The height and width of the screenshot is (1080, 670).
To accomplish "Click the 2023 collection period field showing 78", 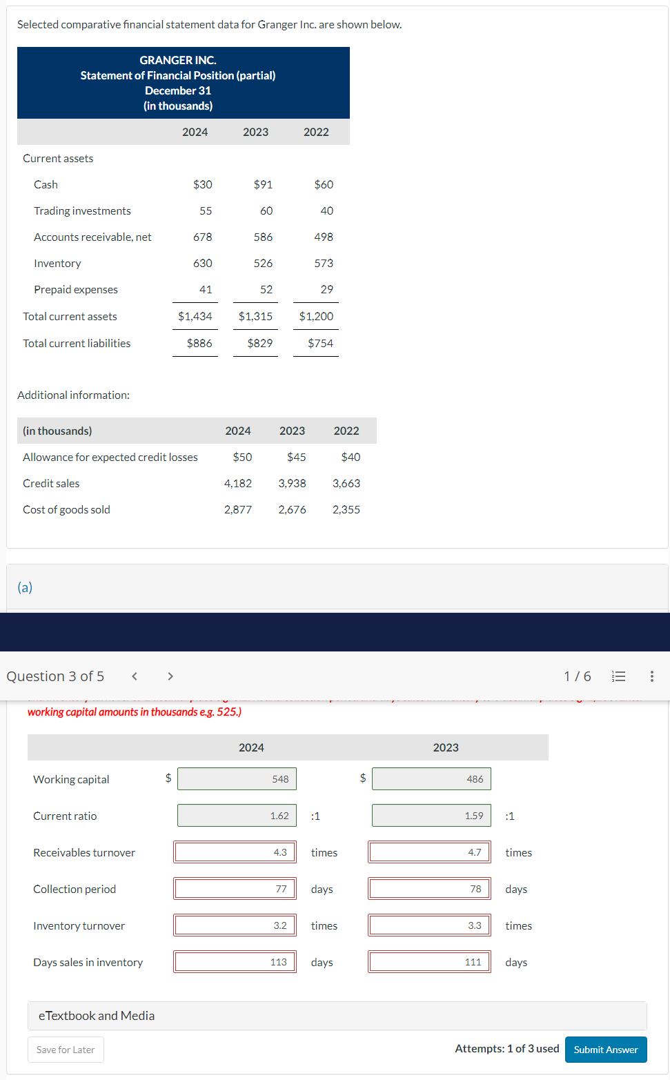I will pyautogui.click(x=428, y=888).
